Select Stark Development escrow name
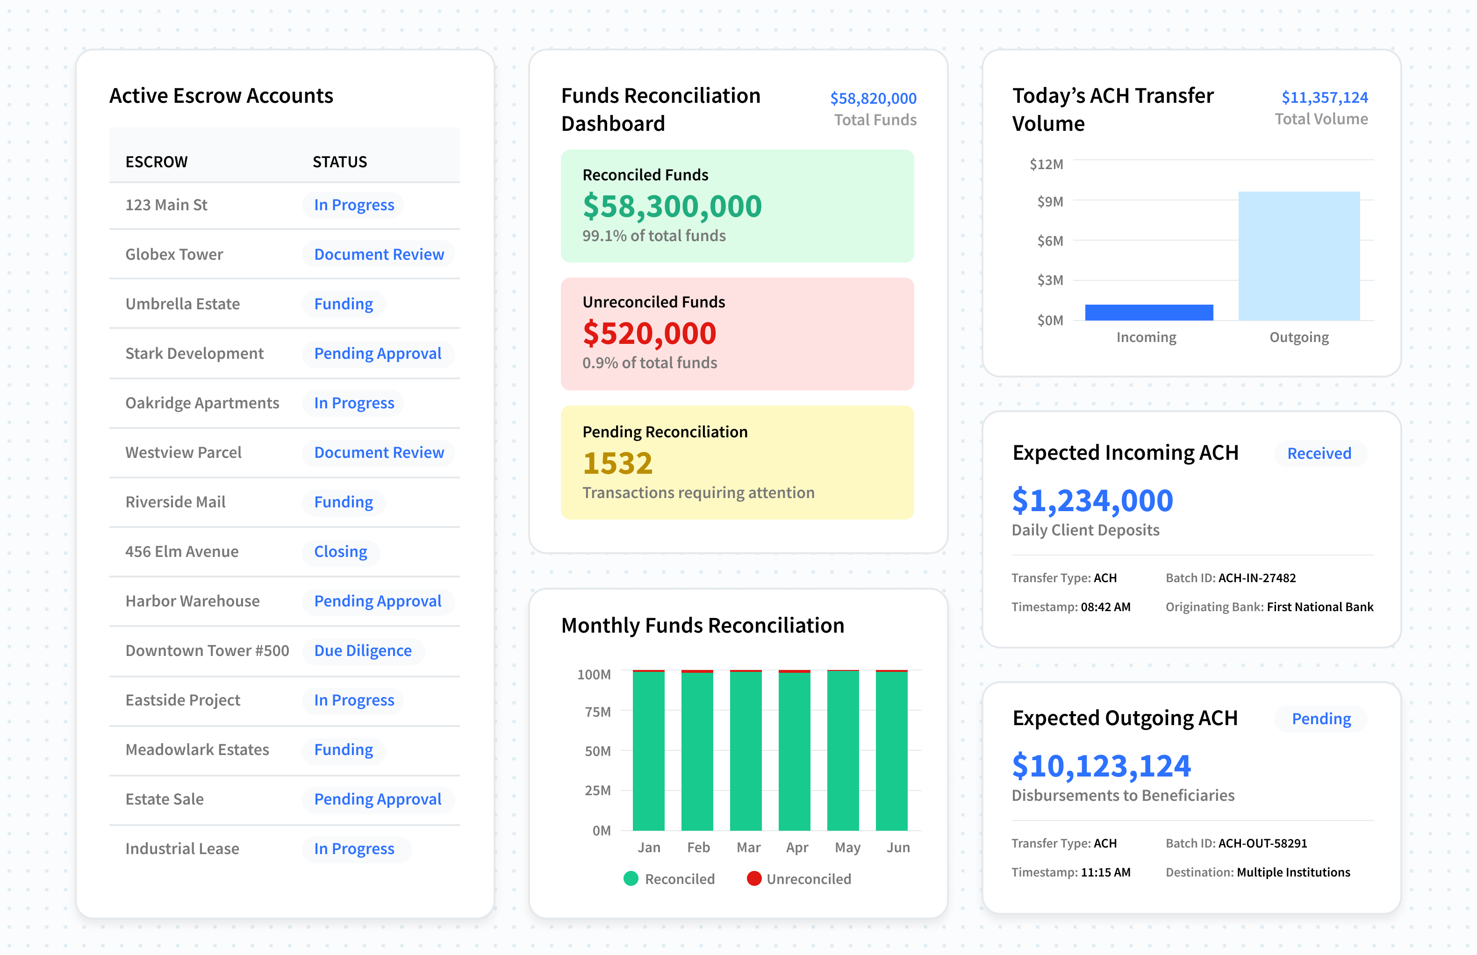Viewport: 1477px width, 955px height. pos(194,354)
